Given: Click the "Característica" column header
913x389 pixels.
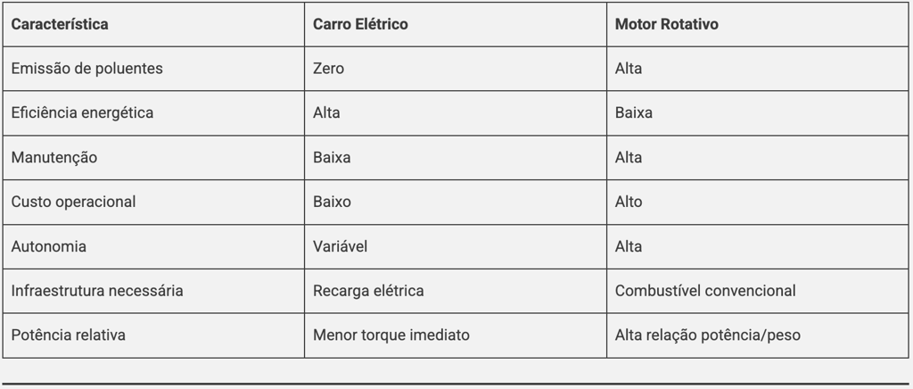Looking at the screenshot, I should click(60, 24).
